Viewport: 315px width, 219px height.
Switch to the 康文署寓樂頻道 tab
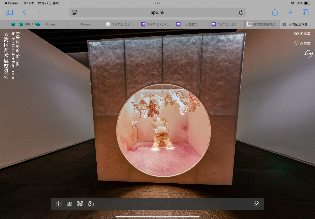click(x=262, y=24)
